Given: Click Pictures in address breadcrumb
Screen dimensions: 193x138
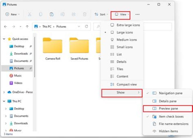Looking at the screenshot, I should point(61,27).
